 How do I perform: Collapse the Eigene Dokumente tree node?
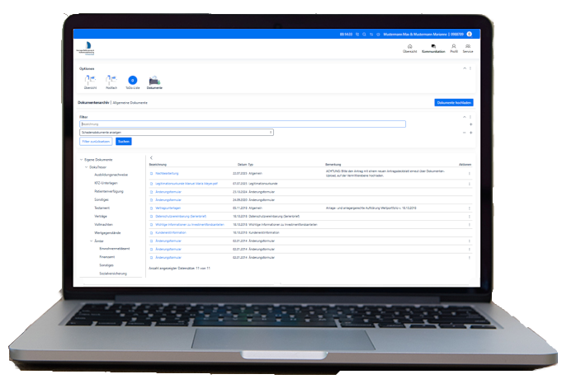[82, 160]
